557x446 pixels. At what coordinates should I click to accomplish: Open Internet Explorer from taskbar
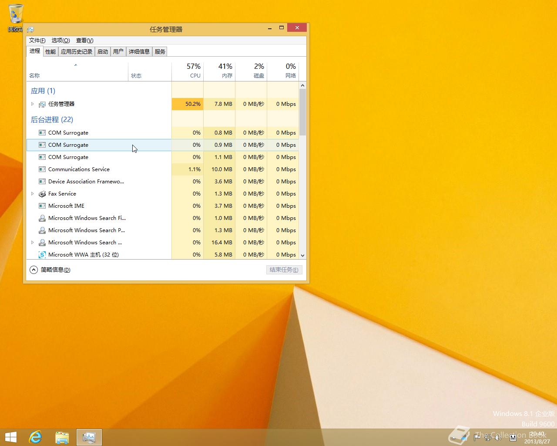(35, 437)
